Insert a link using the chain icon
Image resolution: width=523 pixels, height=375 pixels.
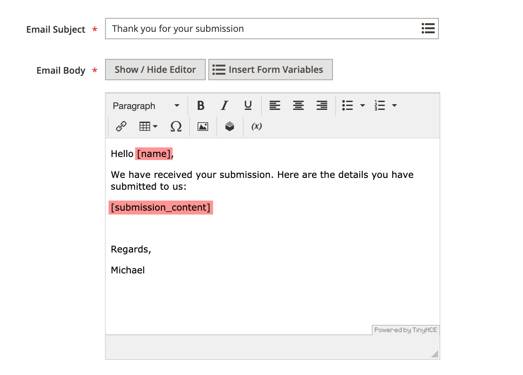pyautogui.click(x=121, y=126)
